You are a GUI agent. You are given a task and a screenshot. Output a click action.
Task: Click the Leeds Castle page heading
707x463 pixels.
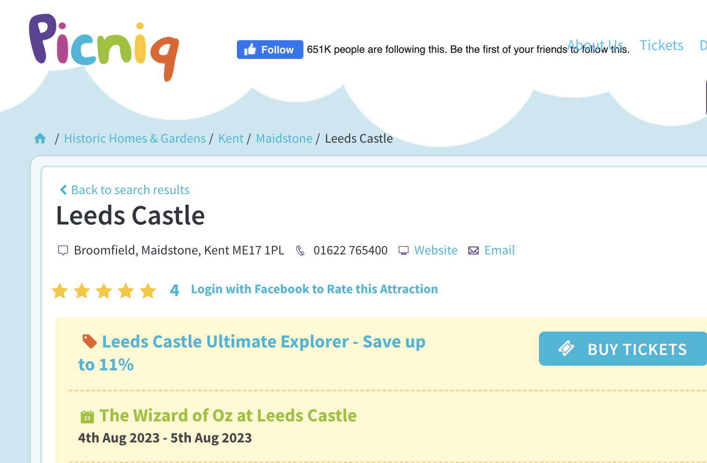(131, 216)
